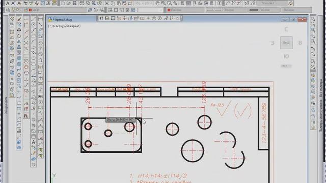Screen dimensions: 326x183
Task: Click the Cut (scissors) icon
Action: click(107, 3)
